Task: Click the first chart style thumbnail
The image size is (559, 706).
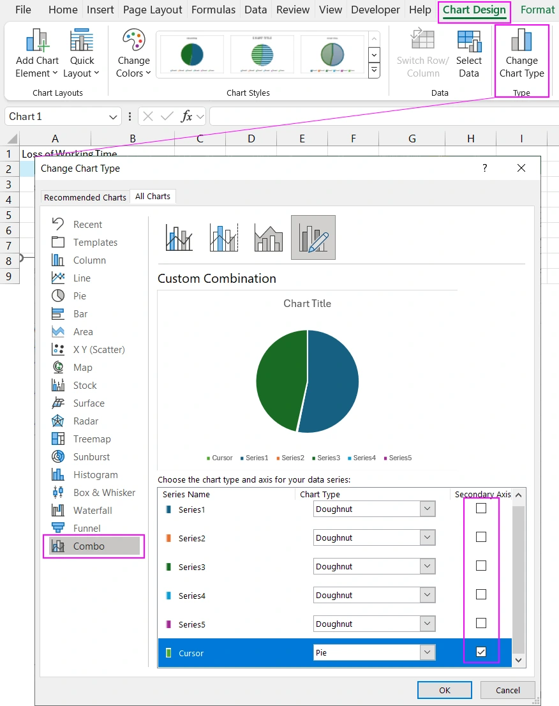Action: coord(192,54)
